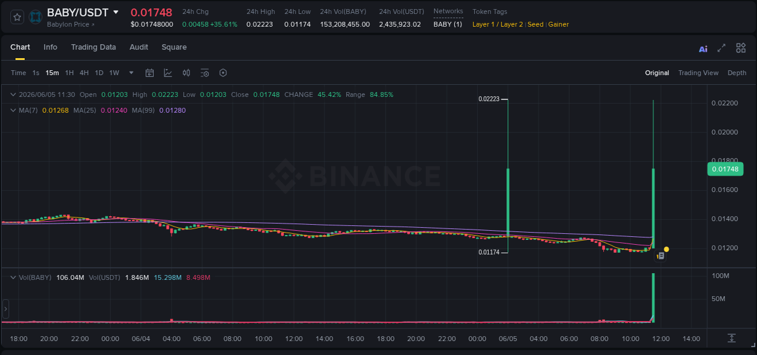Open the Info tab
Image resolution: width=757 pixels, height=355 pixels.
(x=50, y=47)
